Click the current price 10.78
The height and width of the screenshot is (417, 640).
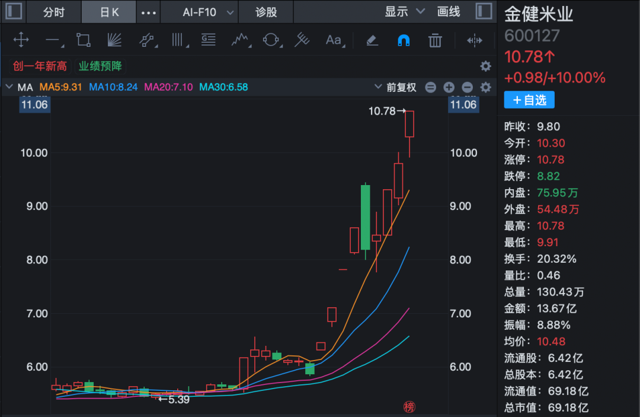click(x=529, y=57)
